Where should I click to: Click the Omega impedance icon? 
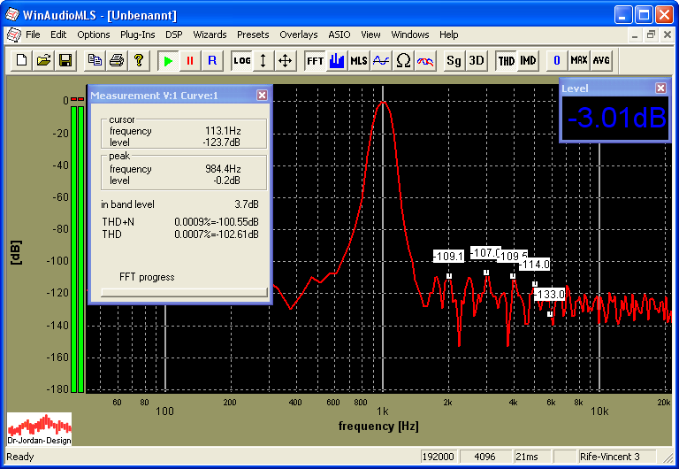pos(403,60)
